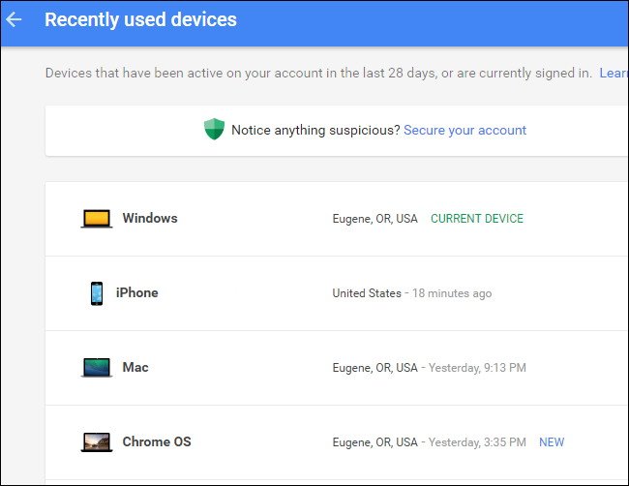The width and height of the screenshot is (629, 486).
Task: Click the iPhone's 18 minutes ago activity text
Action: [453, 293]
